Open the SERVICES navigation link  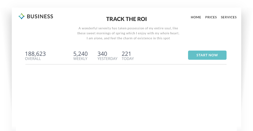click(229, 17)
